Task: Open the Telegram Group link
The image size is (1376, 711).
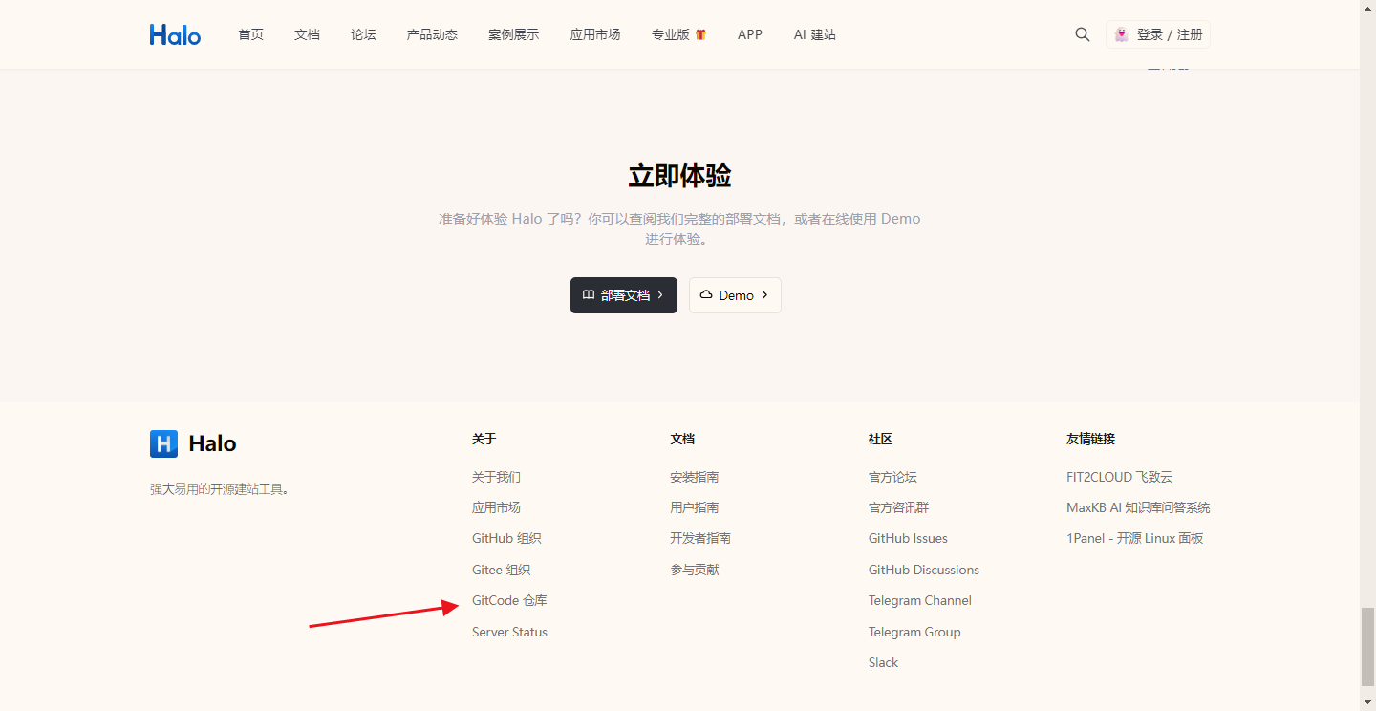Action: click(914, 632)
